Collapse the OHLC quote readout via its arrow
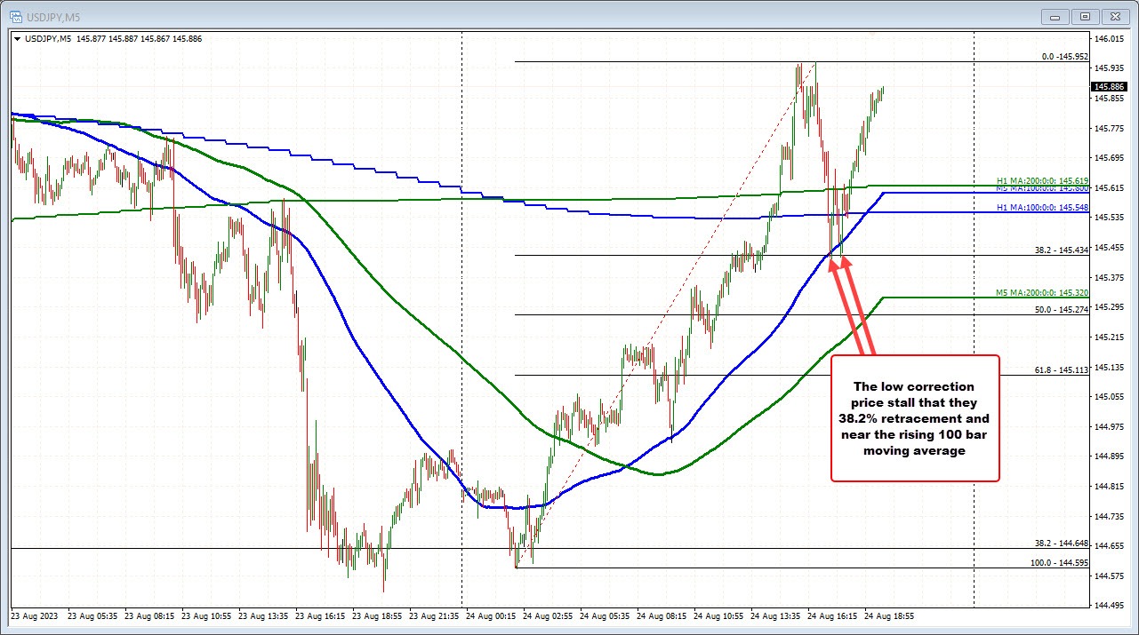The height and width of the screenshot is (635, 1139). point(18,38)
